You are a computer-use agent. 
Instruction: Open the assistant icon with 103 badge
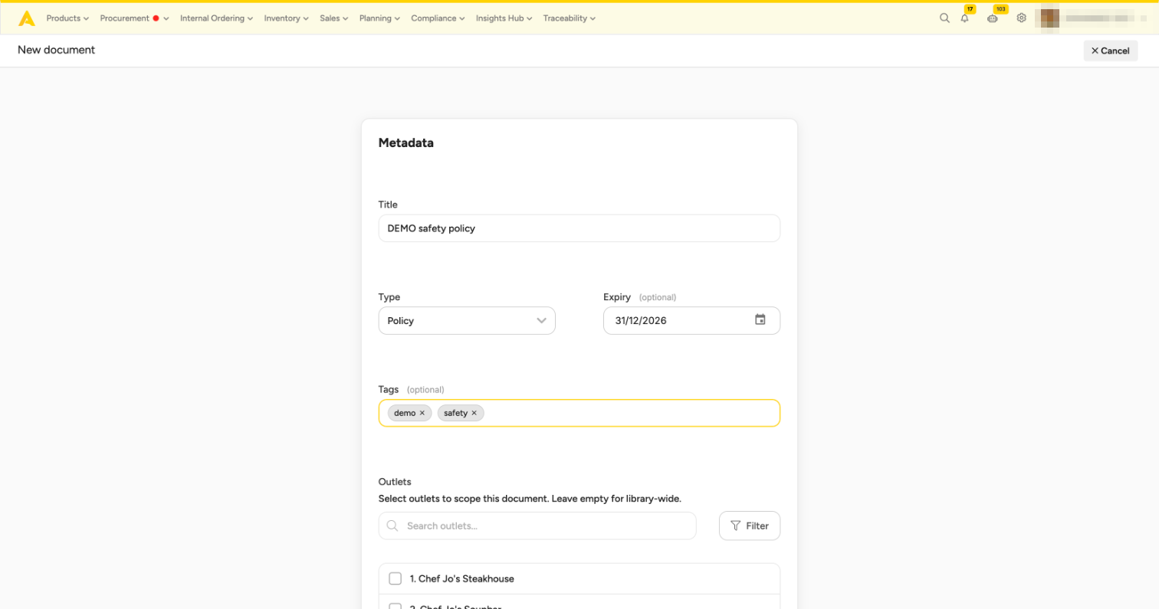click(x=993, y=18)
